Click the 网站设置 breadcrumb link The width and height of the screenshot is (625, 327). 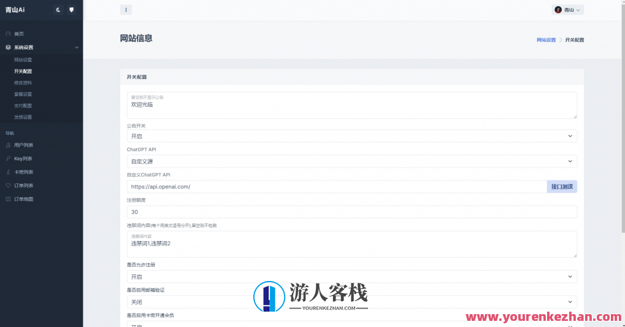coord(546,40)
